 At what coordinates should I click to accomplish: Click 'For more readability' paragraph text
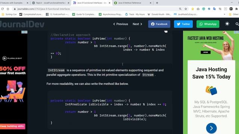tap(87, 84)
